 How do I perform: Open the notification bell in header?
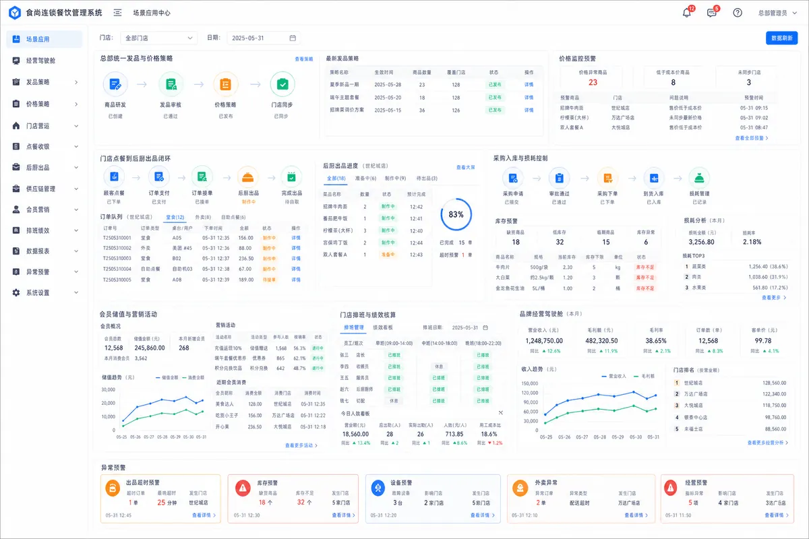[687, 13]
